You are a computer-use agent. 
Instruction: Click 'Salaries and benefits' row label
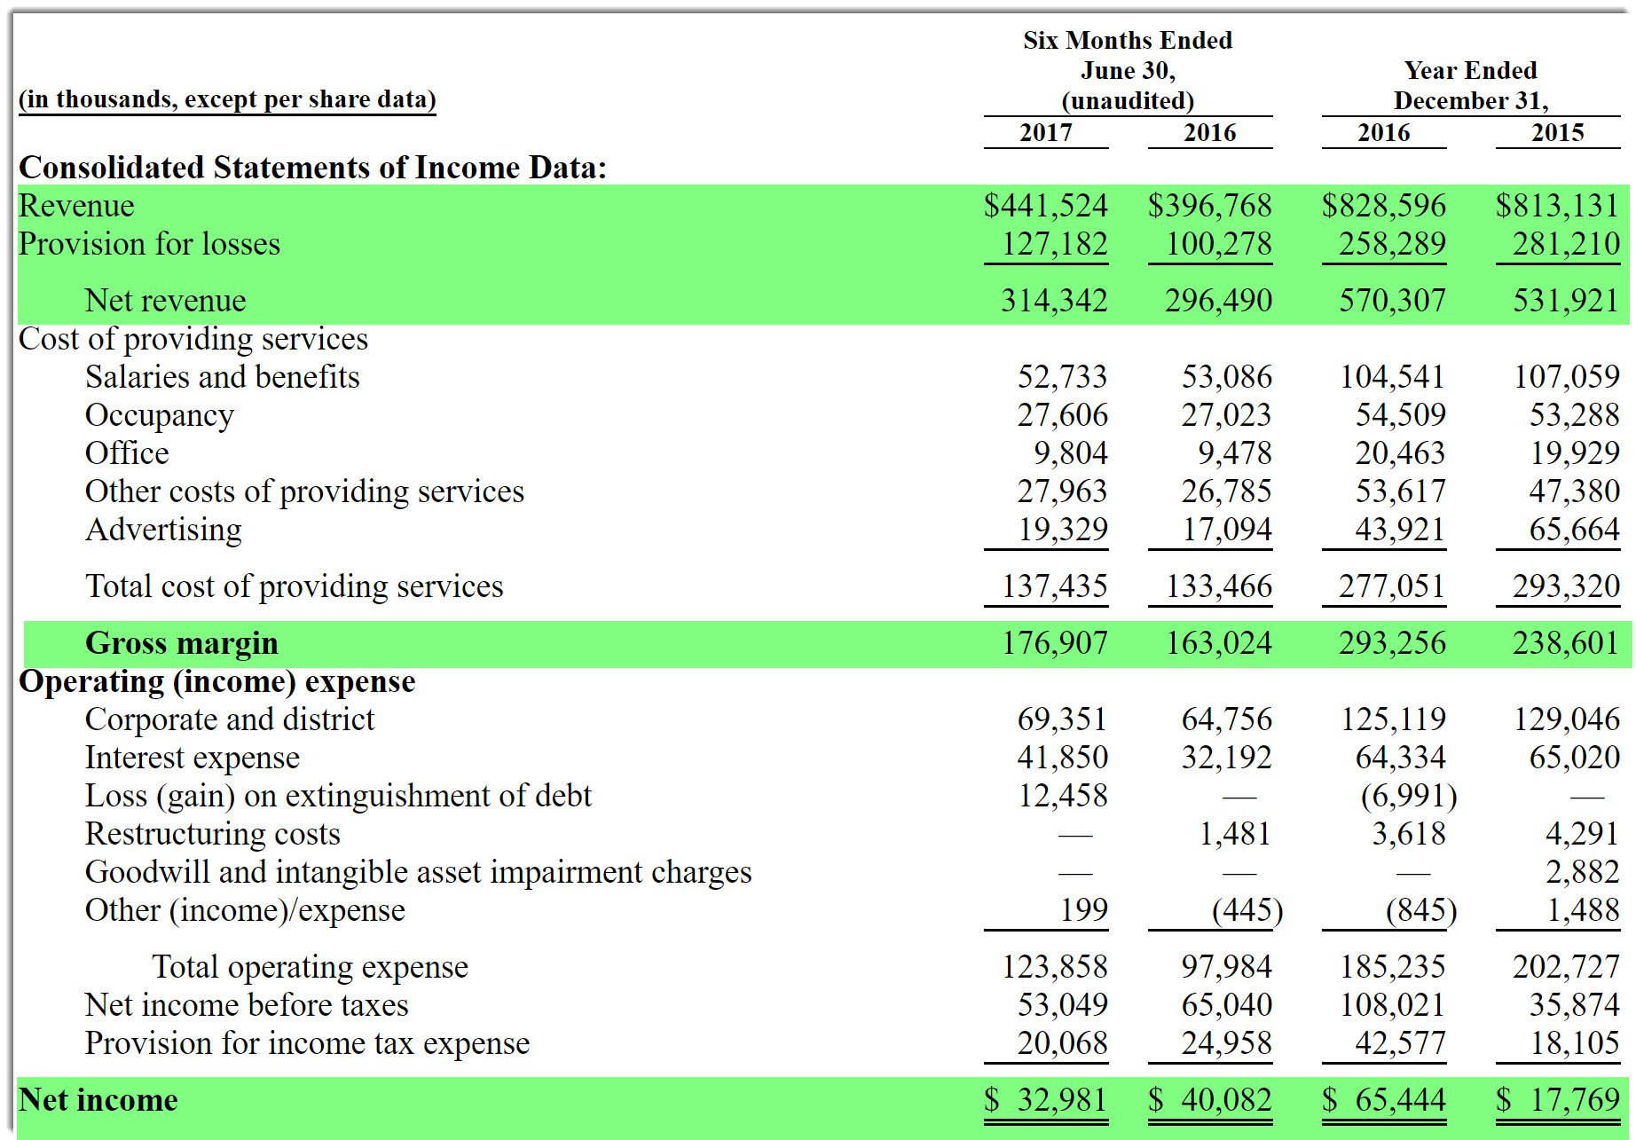coord(223,377)
